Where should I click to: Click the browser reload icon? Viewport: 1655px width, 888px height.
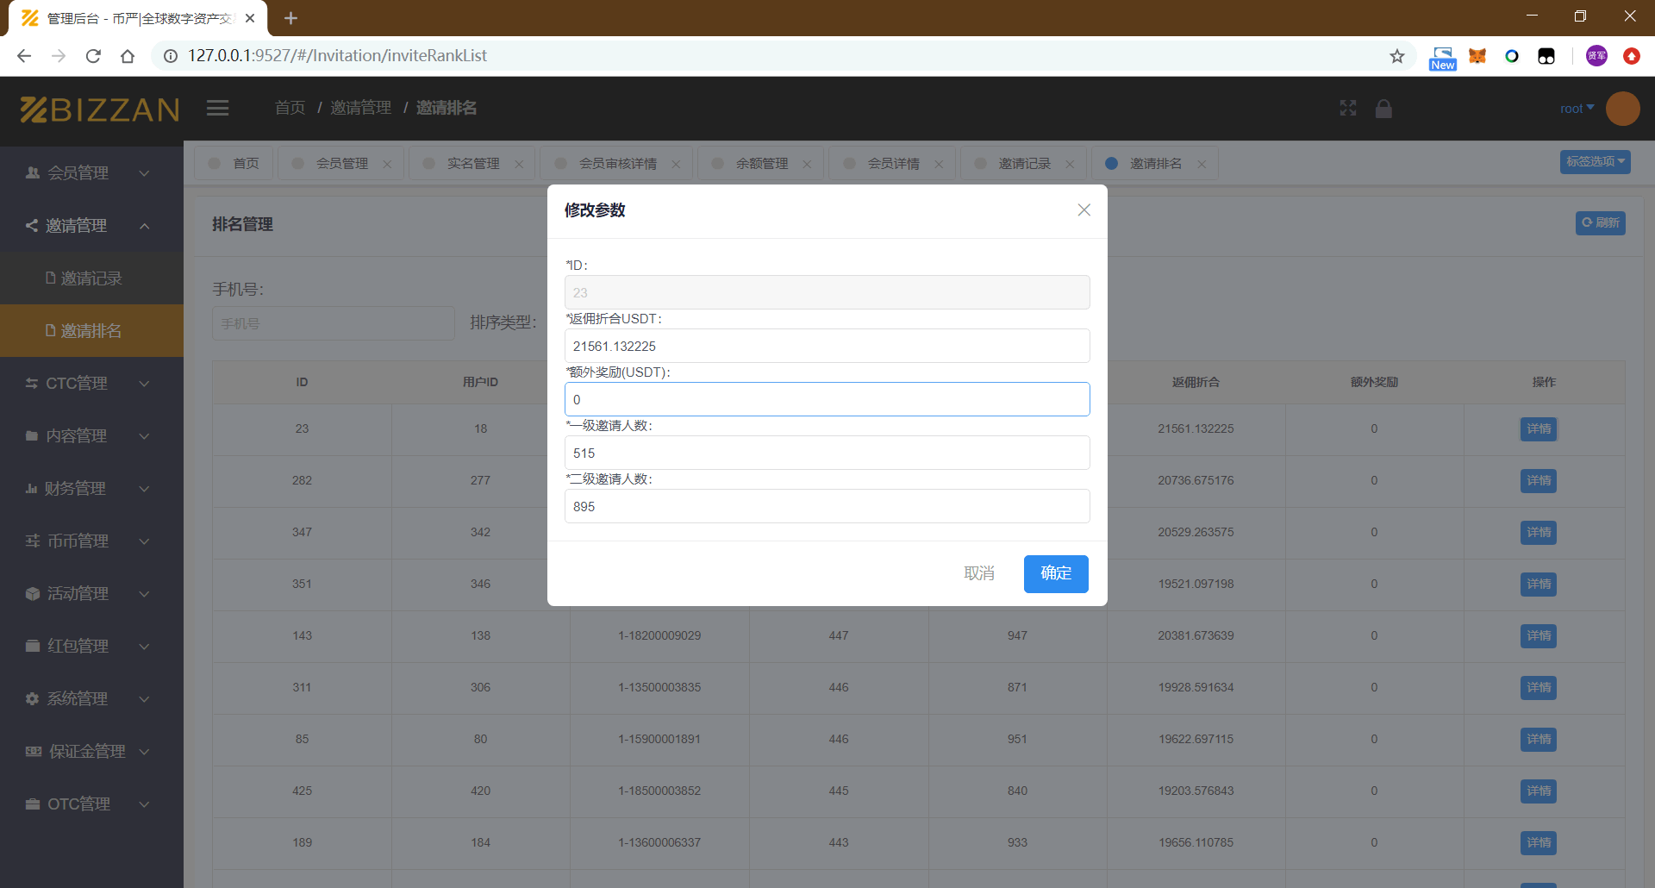point(93,56)
